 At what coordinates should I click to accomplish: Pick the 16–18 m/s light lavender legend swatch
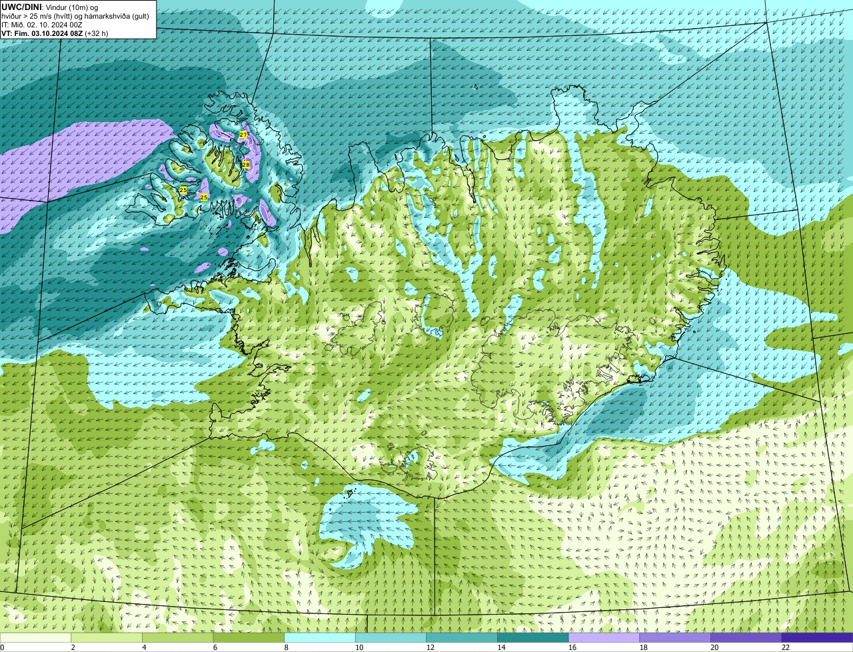coord(603,638)
